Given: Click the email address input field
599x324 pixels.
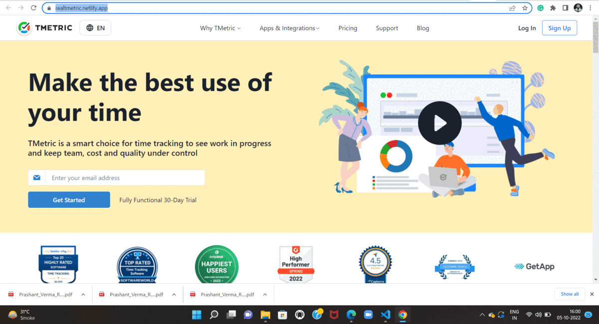Looking at the screenshot, I should coord(125,177).
